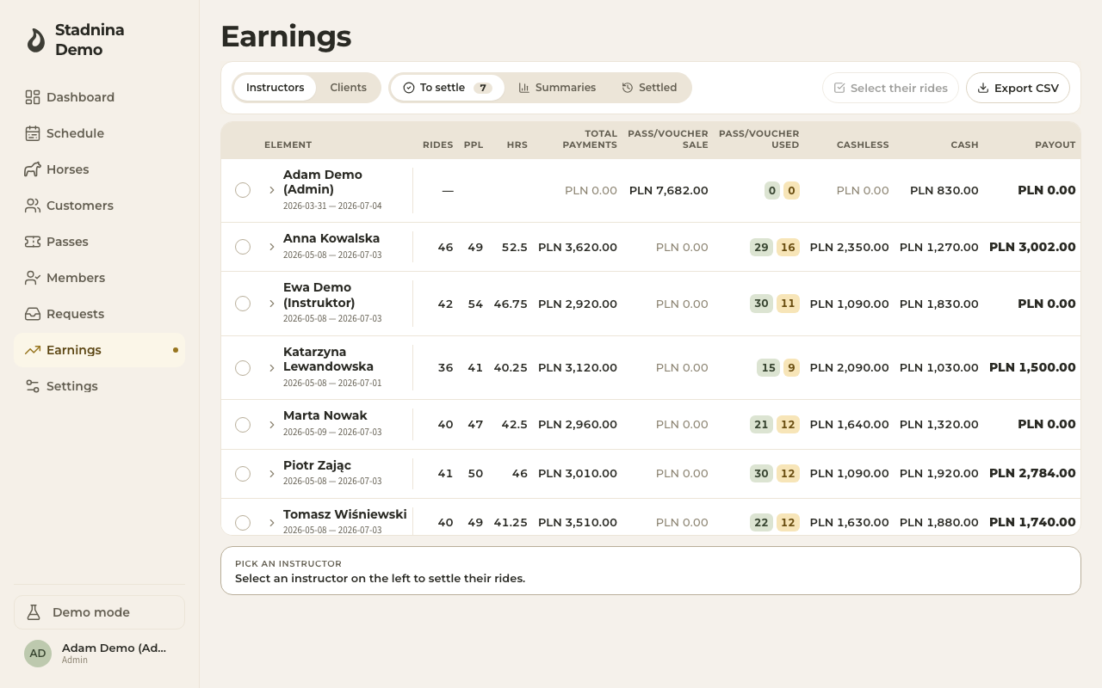
Task: Show the Settled rides view
Action: coord(649,88)
